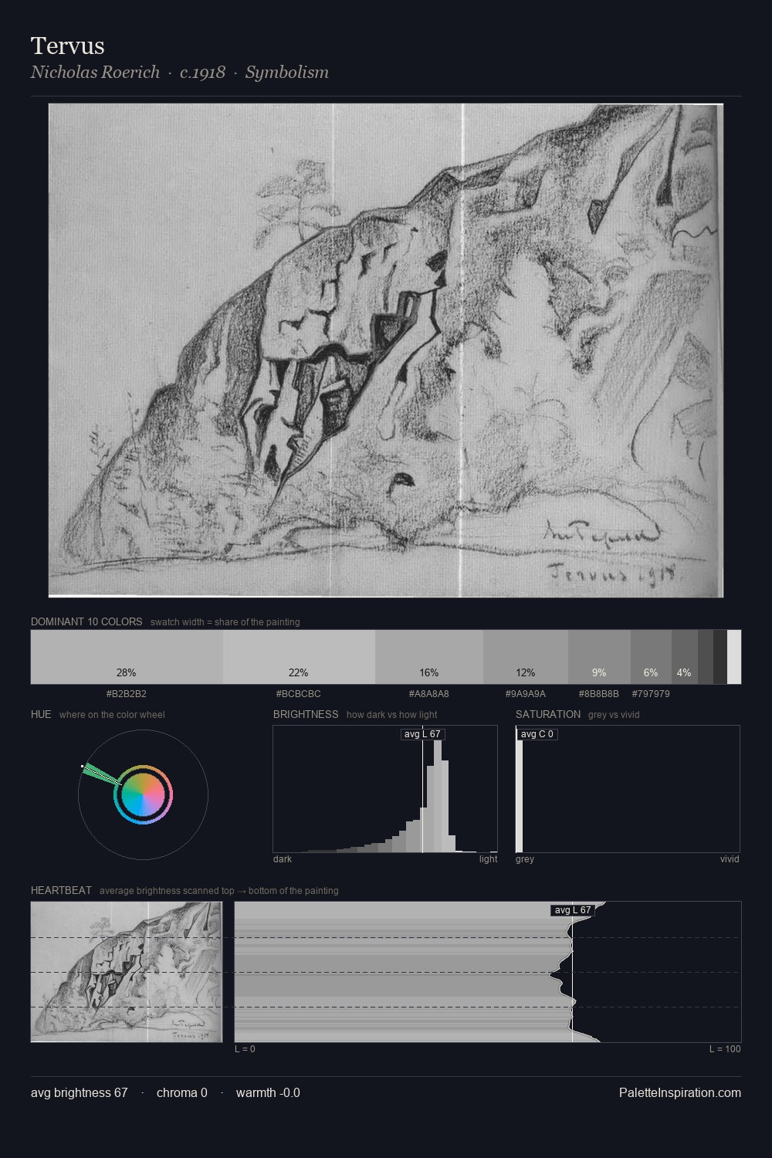Select the #BCBCBC 22% color swatch
772x1158 pixels.
(299, 657)
